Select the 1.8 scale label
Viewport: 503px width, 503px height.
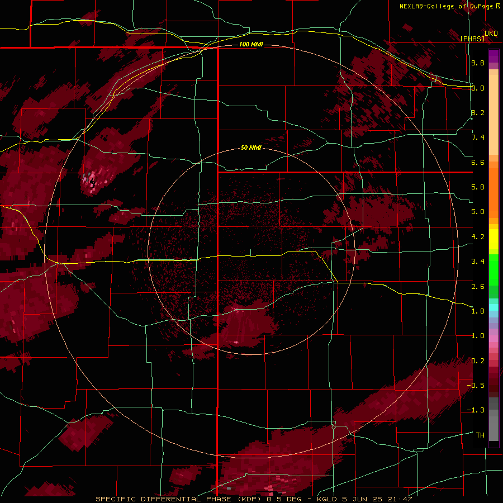478,311
